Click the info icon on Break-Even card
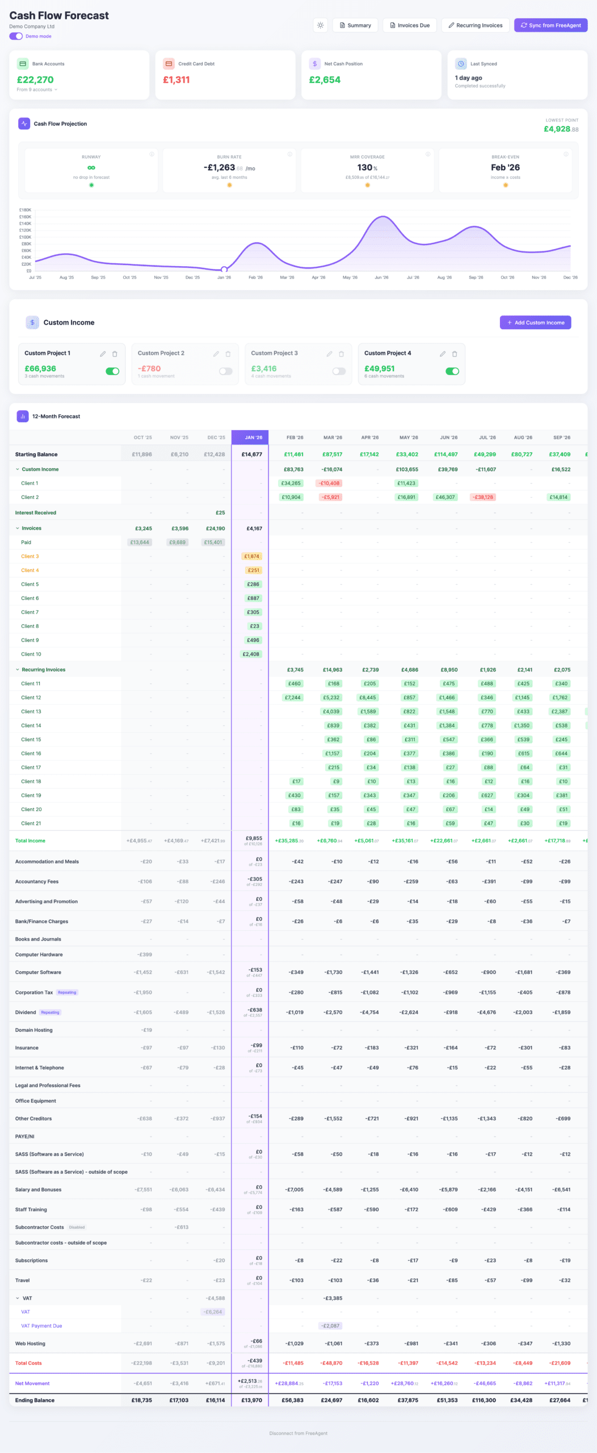This screenshot has width=597, height=1453. 566,154
